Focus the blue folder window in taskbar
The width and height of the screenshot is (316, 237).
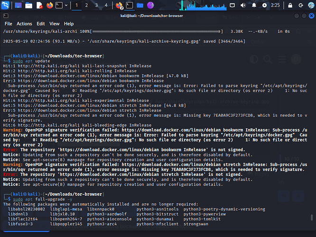pyautogui.click(x=140, y=5)
